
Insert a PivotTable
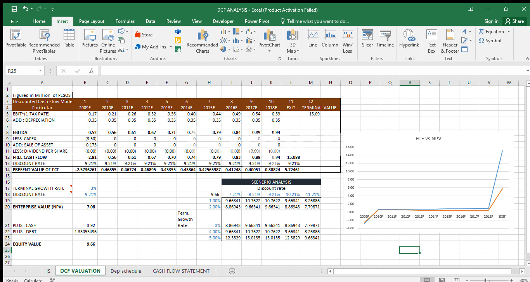(16, 40)
